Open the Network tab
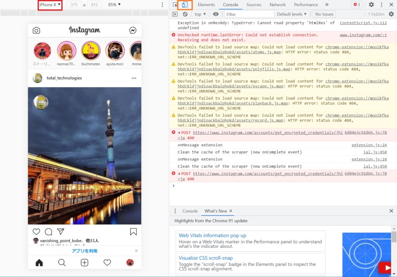This screenshot has width=397, height=277. 278,5
